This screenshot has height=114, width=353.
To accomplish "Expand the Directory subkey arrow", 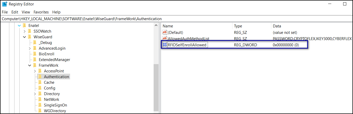I will 35,94.
